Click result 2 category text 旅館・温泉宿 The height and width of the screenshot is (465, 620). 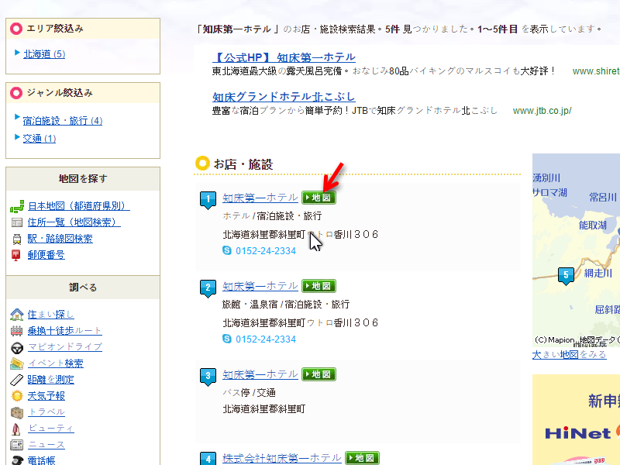click(x=250, y=305)
